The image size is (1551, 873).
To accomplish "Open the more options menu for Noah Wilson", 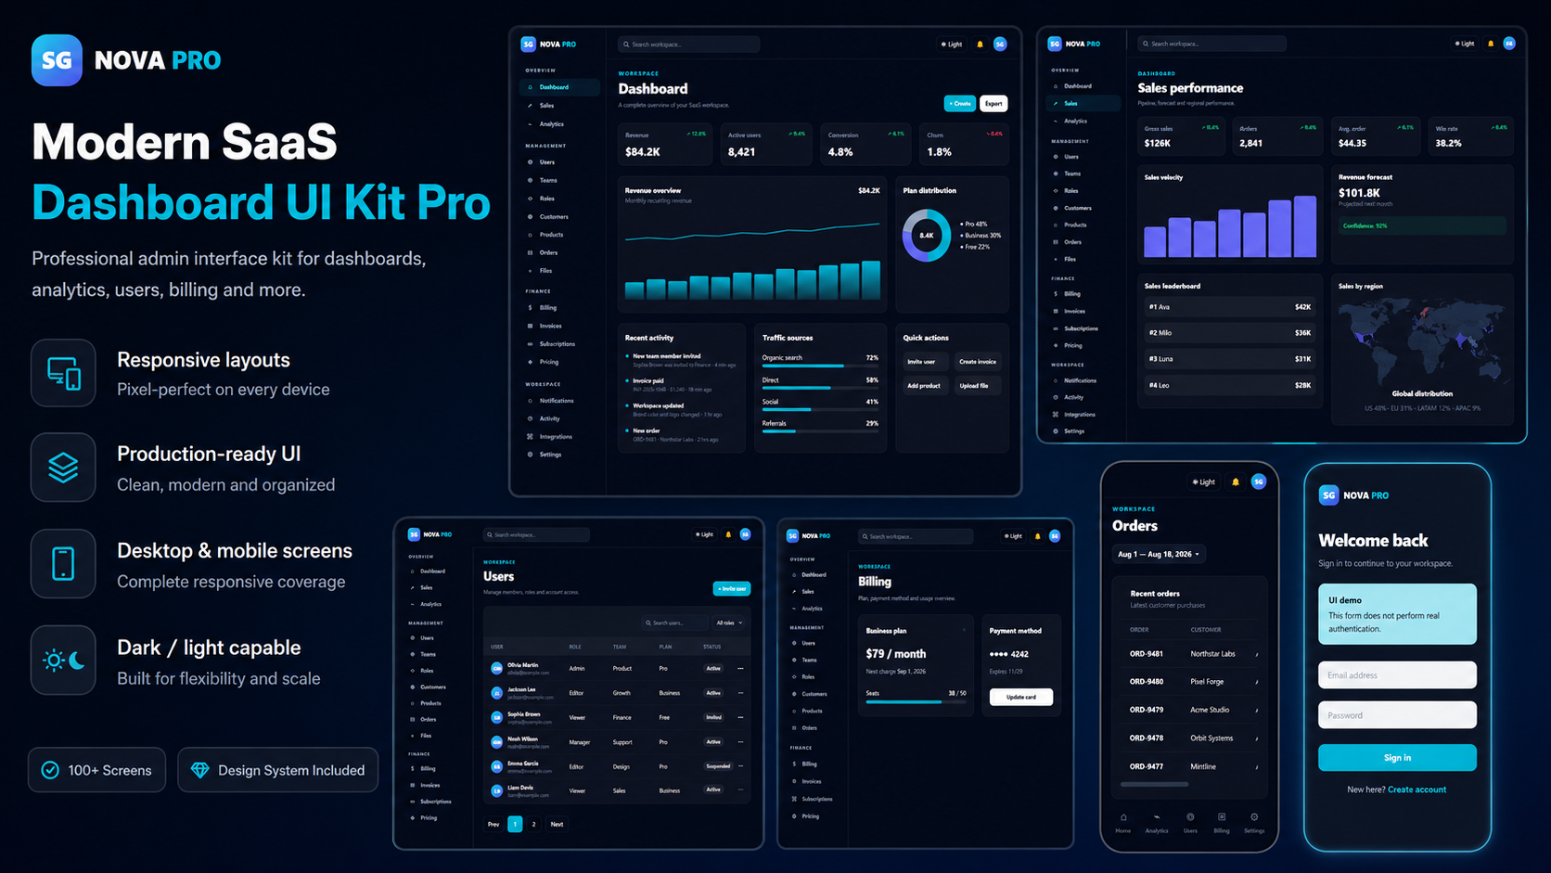I will pos(740,742).
